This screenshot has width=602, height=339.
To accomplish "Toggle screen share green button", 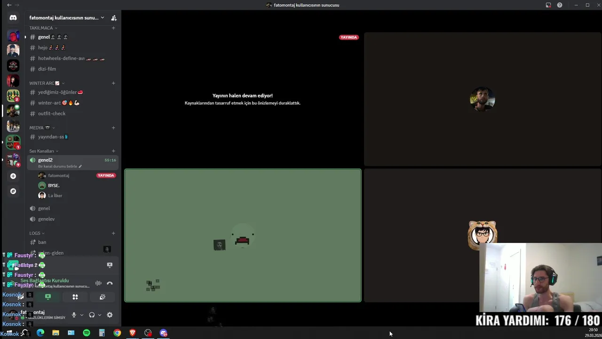I will (48, 297).
